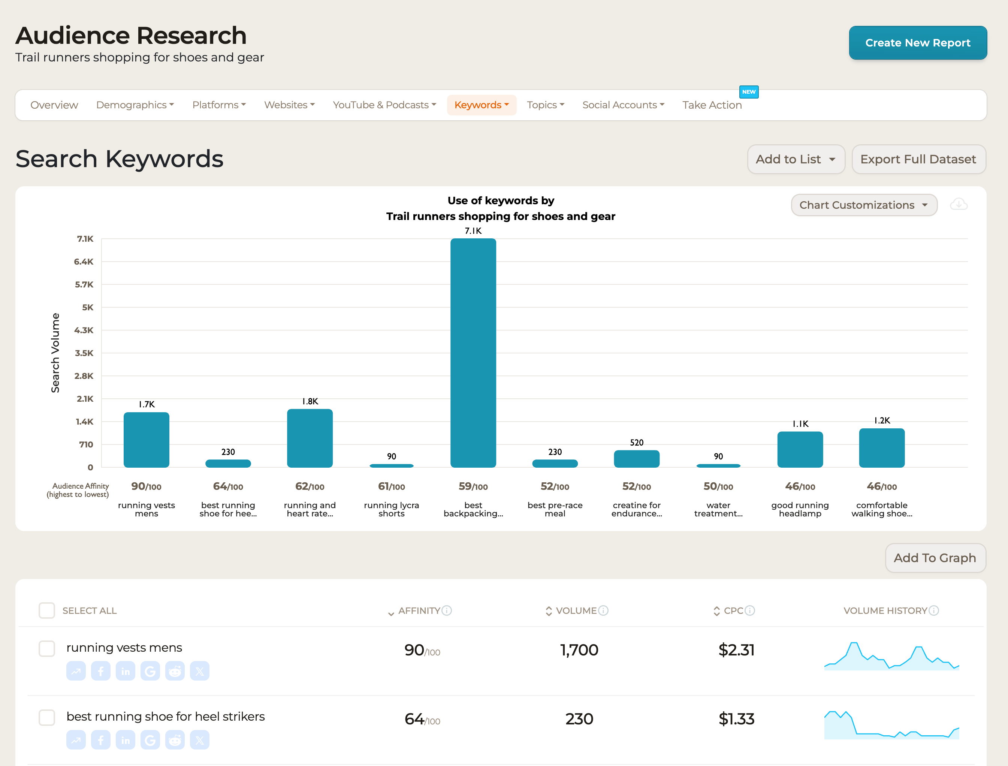Tick the checkbox for best running shoe for heel strikers
Screen dimensions: 1008x766
pos(46,717)
